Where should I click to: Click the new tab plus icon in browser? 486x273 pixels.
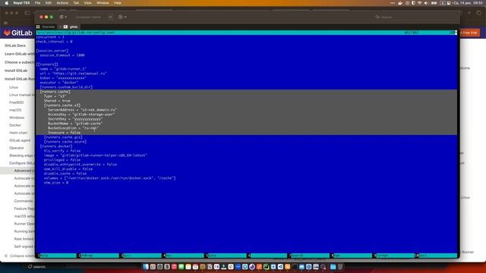tap(469, 13)
